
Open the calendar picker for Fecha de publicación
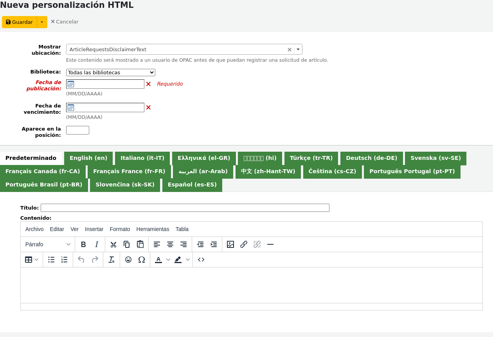pos(70,84)
